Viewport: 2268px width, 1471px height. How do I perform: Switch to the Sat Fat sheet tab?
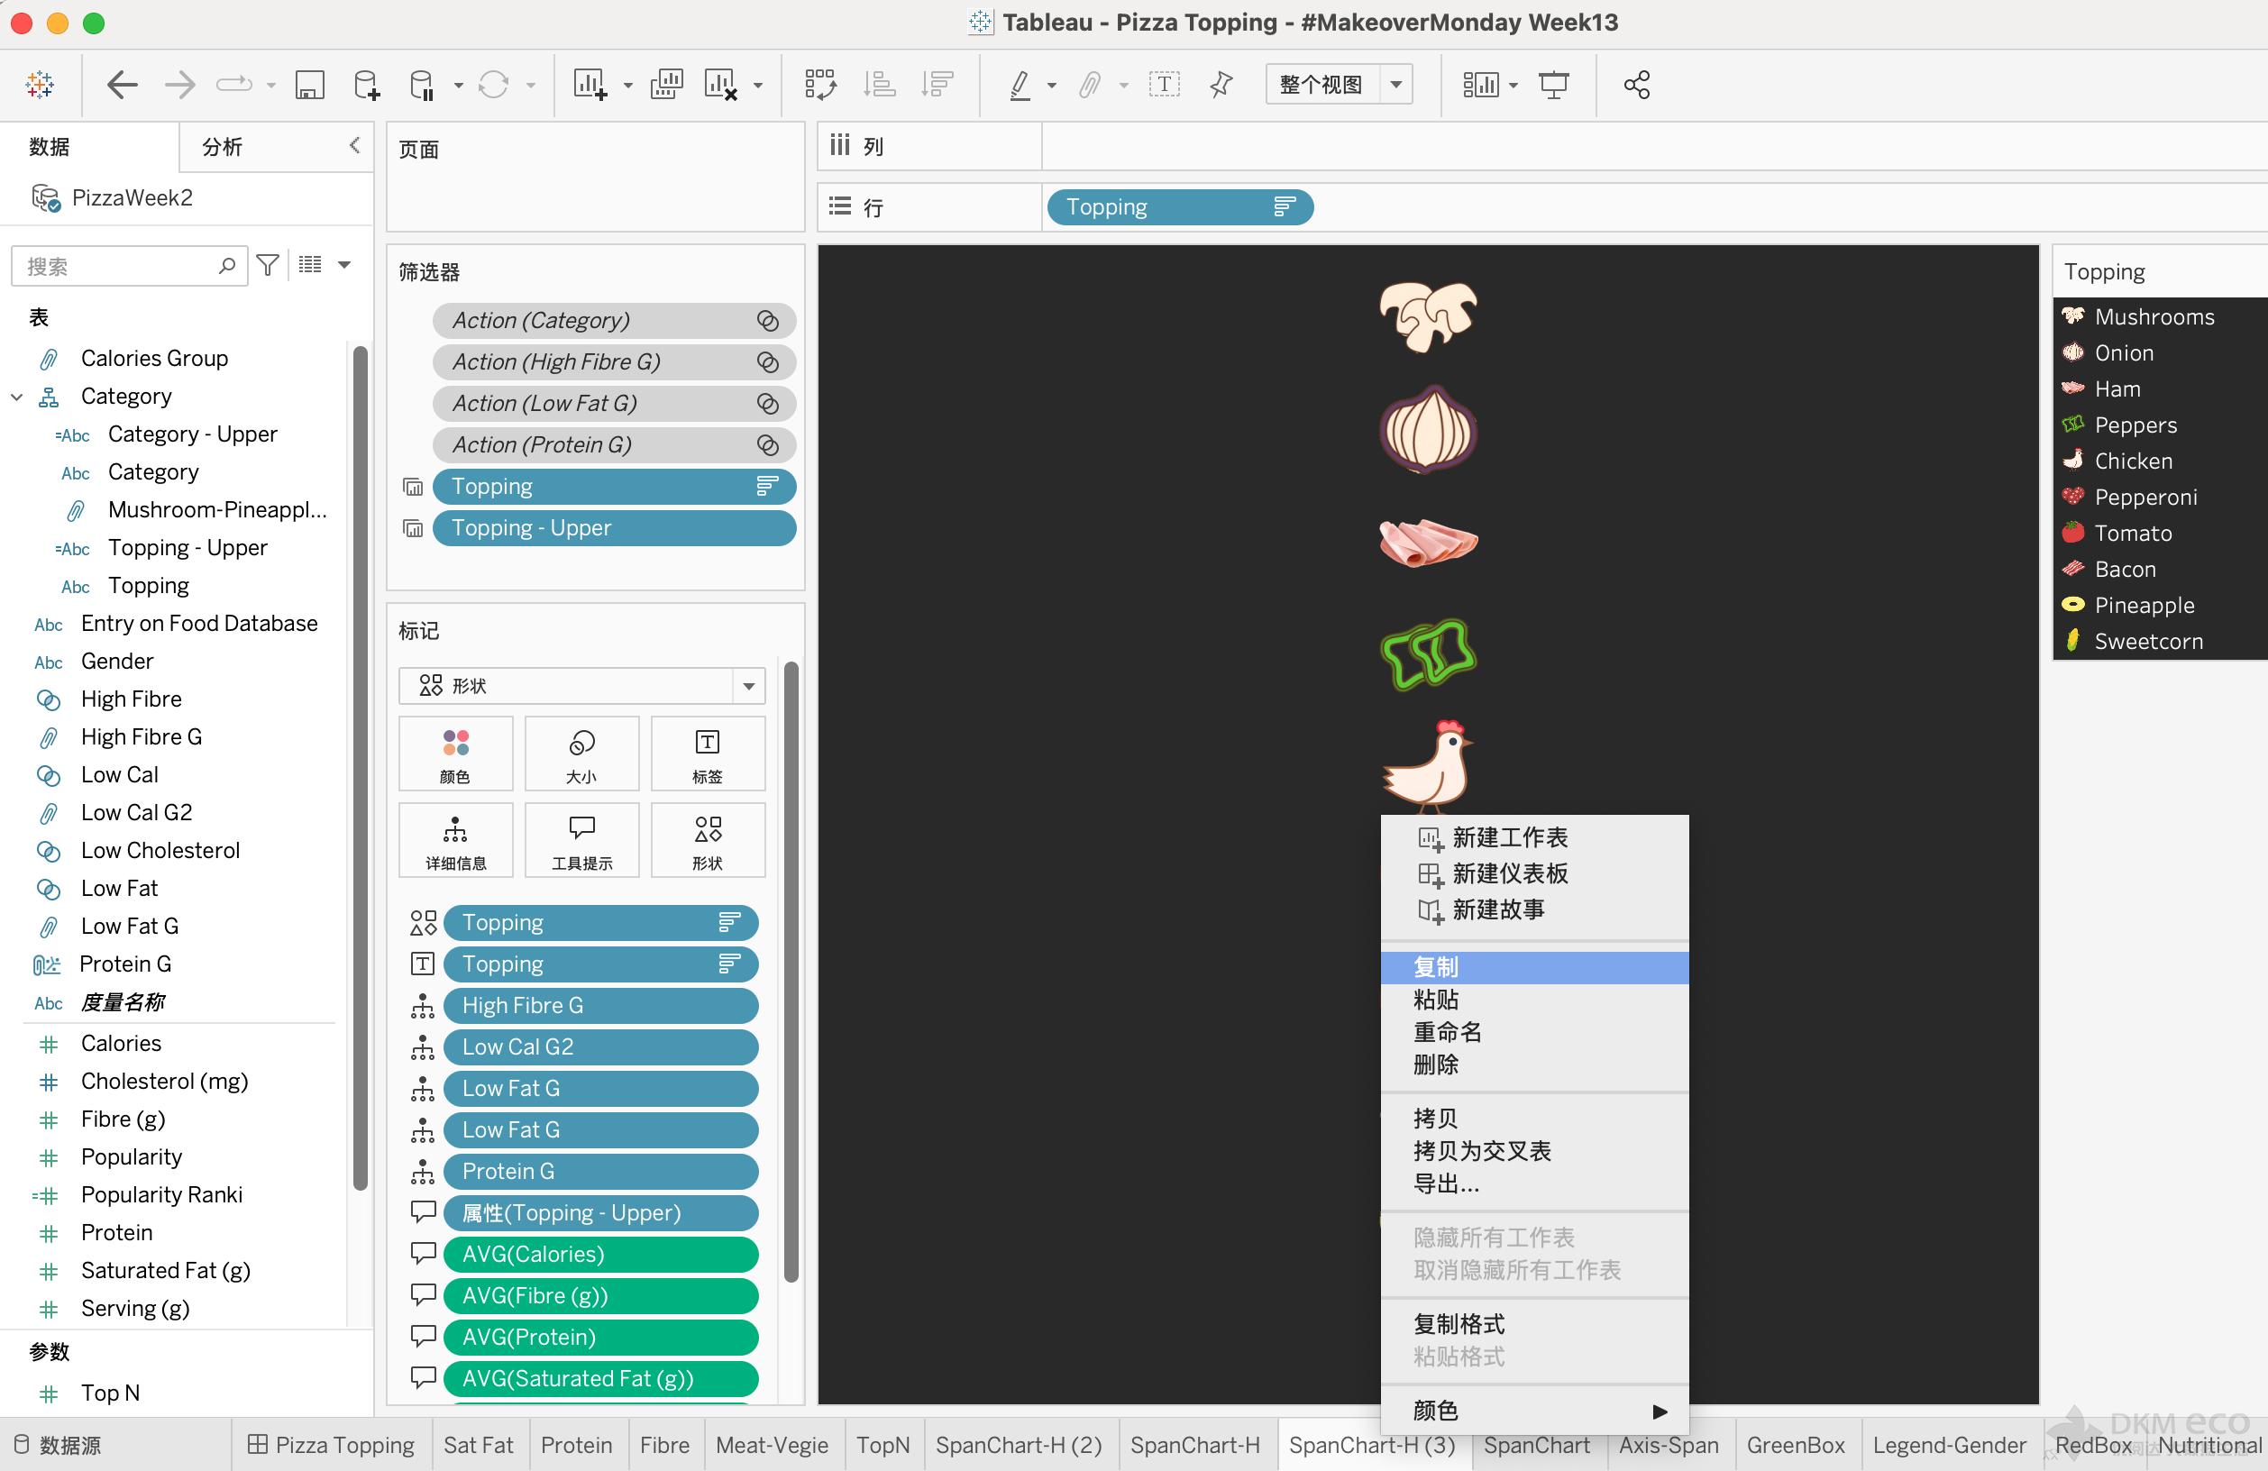point(478,1445)
